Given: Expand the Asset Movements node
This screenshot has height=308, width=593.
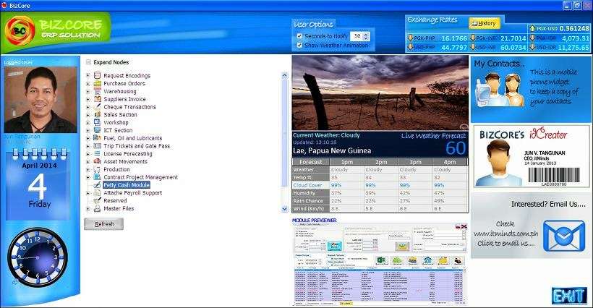Looking at the screenshot, I should [88, 161].
